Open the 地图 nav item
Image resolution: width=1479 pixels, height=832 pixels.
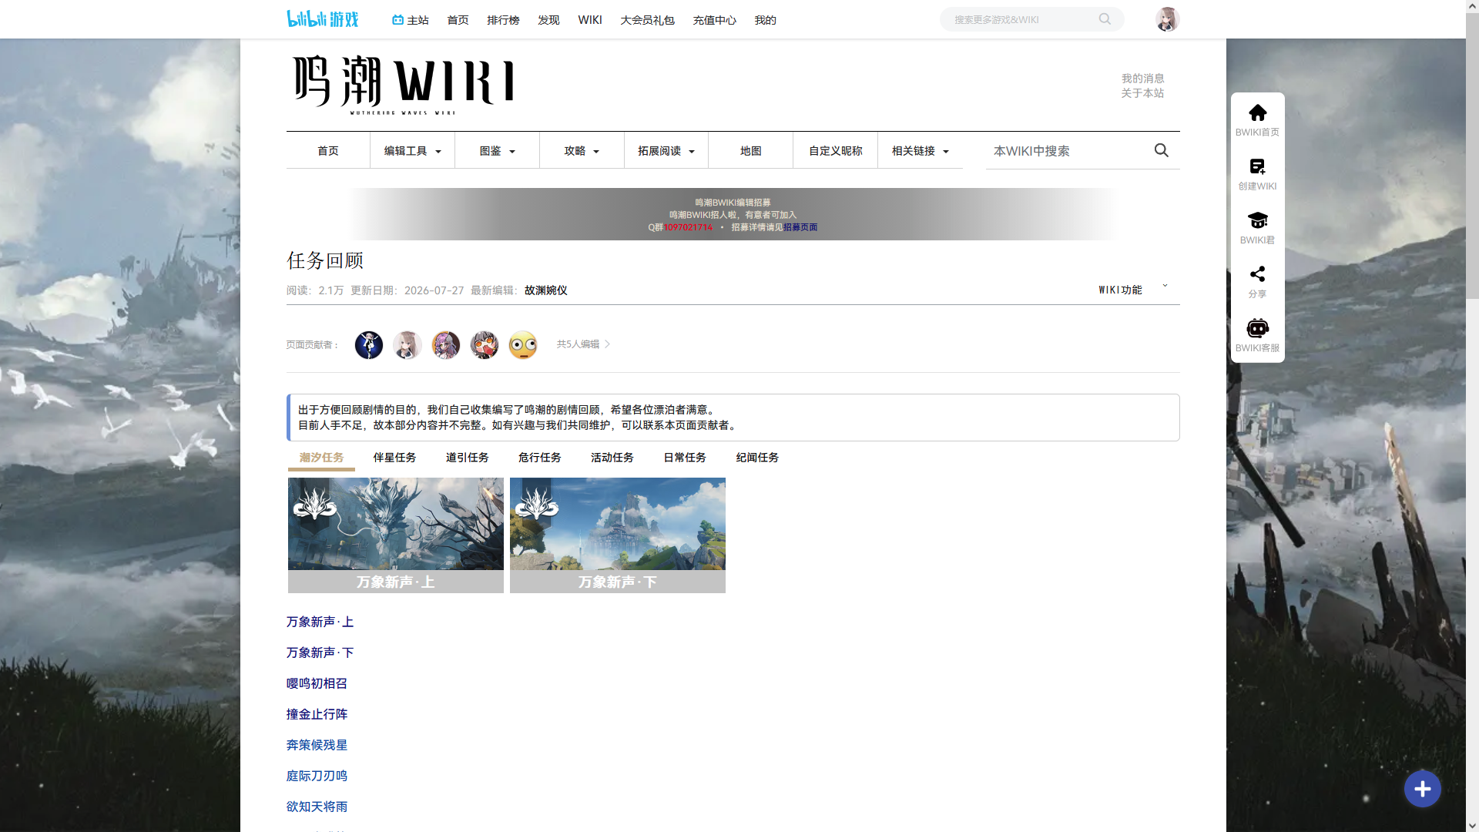coord(751,151)
